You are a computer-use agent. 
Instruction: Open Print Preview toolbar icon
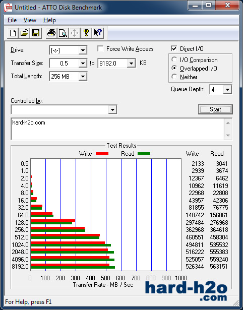(x=63, y=33)
